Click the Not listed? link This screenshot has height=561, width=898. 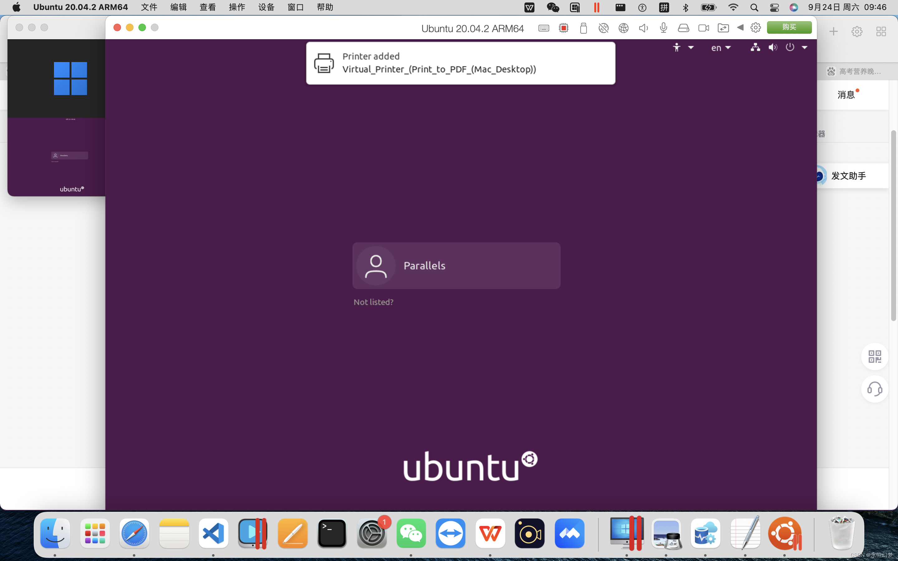(373, 302)
